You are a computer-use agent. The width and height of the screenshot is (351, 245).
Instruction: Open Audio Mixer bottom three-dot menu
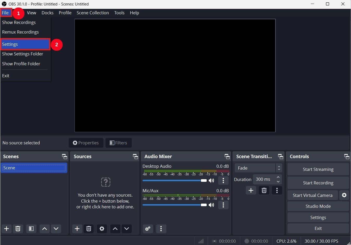coord(161,229)
